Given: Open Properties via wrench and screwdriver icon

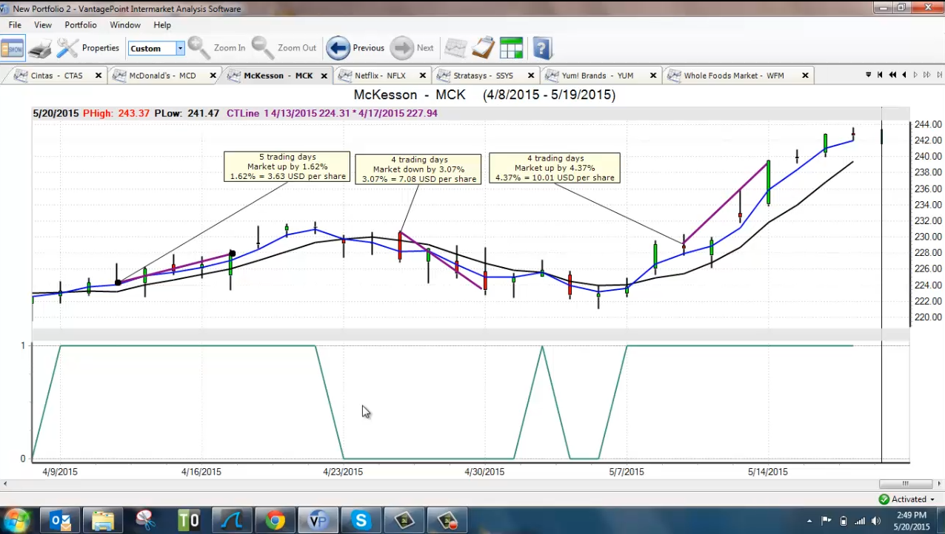Looking at the screenshot, I should click(67, 48).
